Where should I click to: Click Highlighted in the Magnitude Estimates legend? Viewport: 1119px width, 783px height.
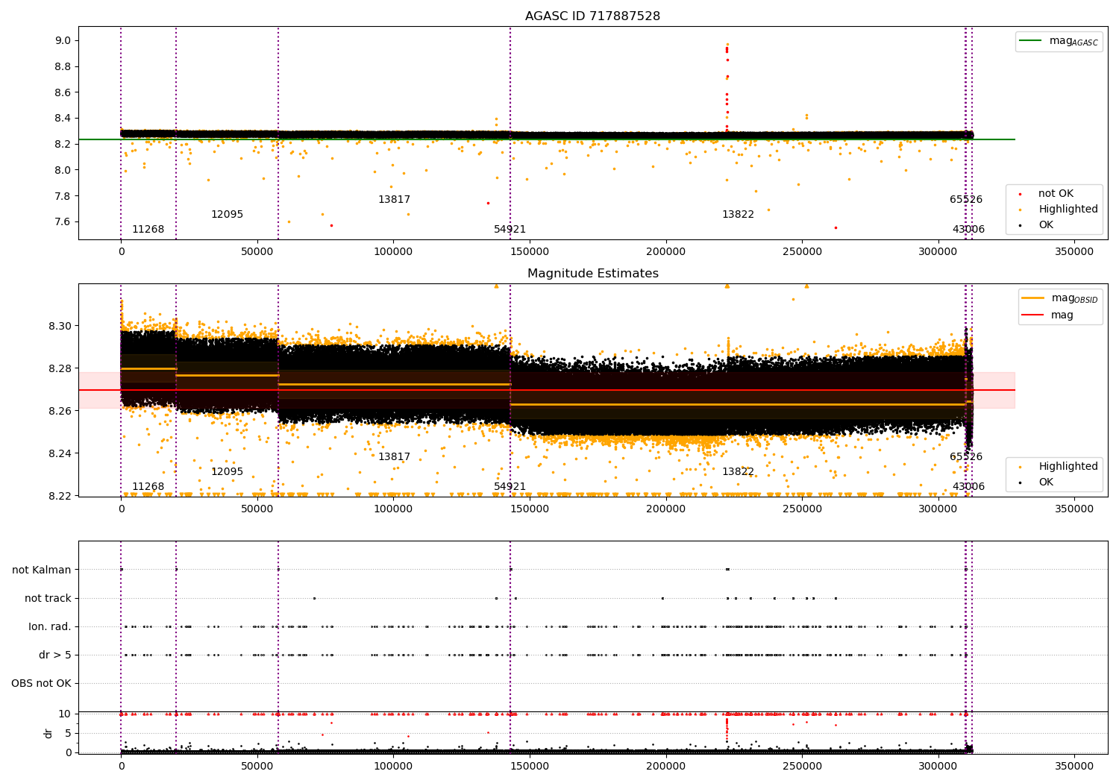coord(1059,466)
